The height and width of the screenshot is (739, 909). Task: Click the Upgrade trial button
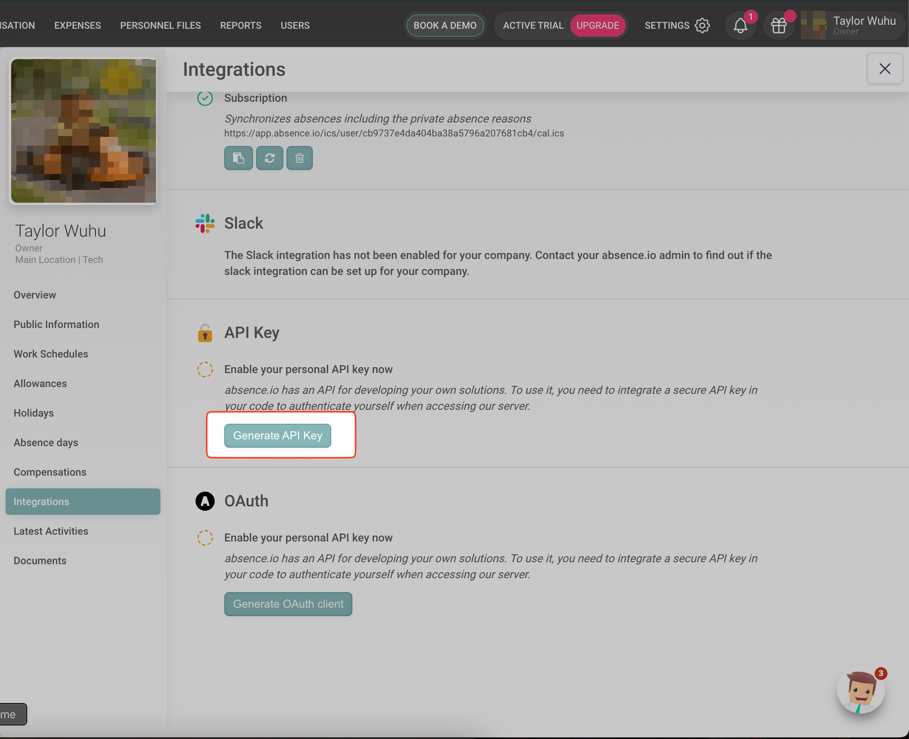pyautogui.click(x=597, y=26)
